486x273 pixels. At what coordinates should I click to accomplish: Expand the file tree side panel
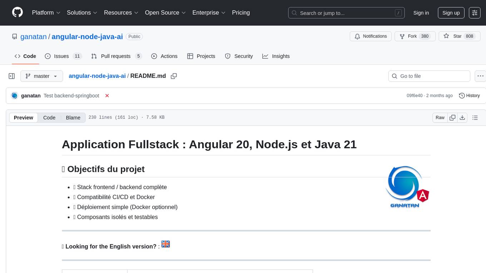[x=11, y=76]
